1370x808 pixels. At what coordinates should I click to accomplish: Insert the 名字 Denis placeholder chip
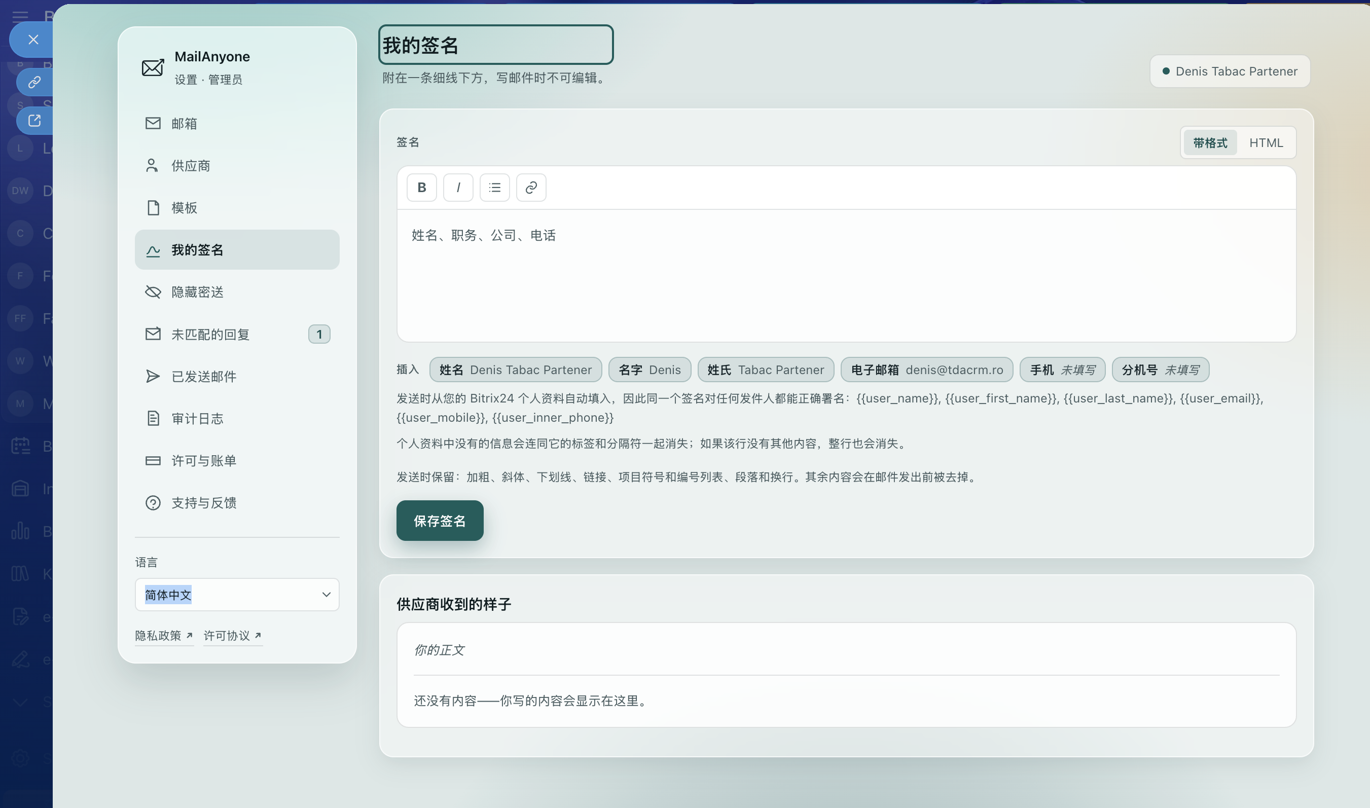click(x=650, y=370)
